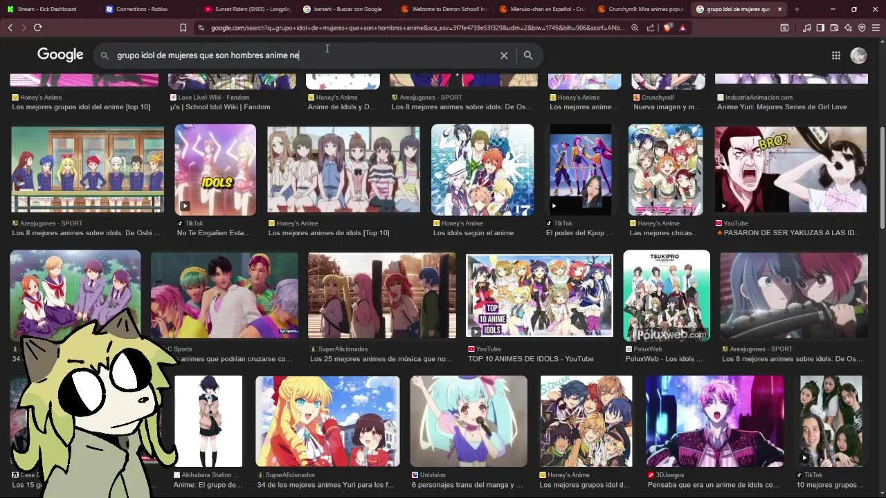
Task: Open 'PASARON DE SER YAKUZAS A LAS ID...' result
Action: tap(789, 233)
